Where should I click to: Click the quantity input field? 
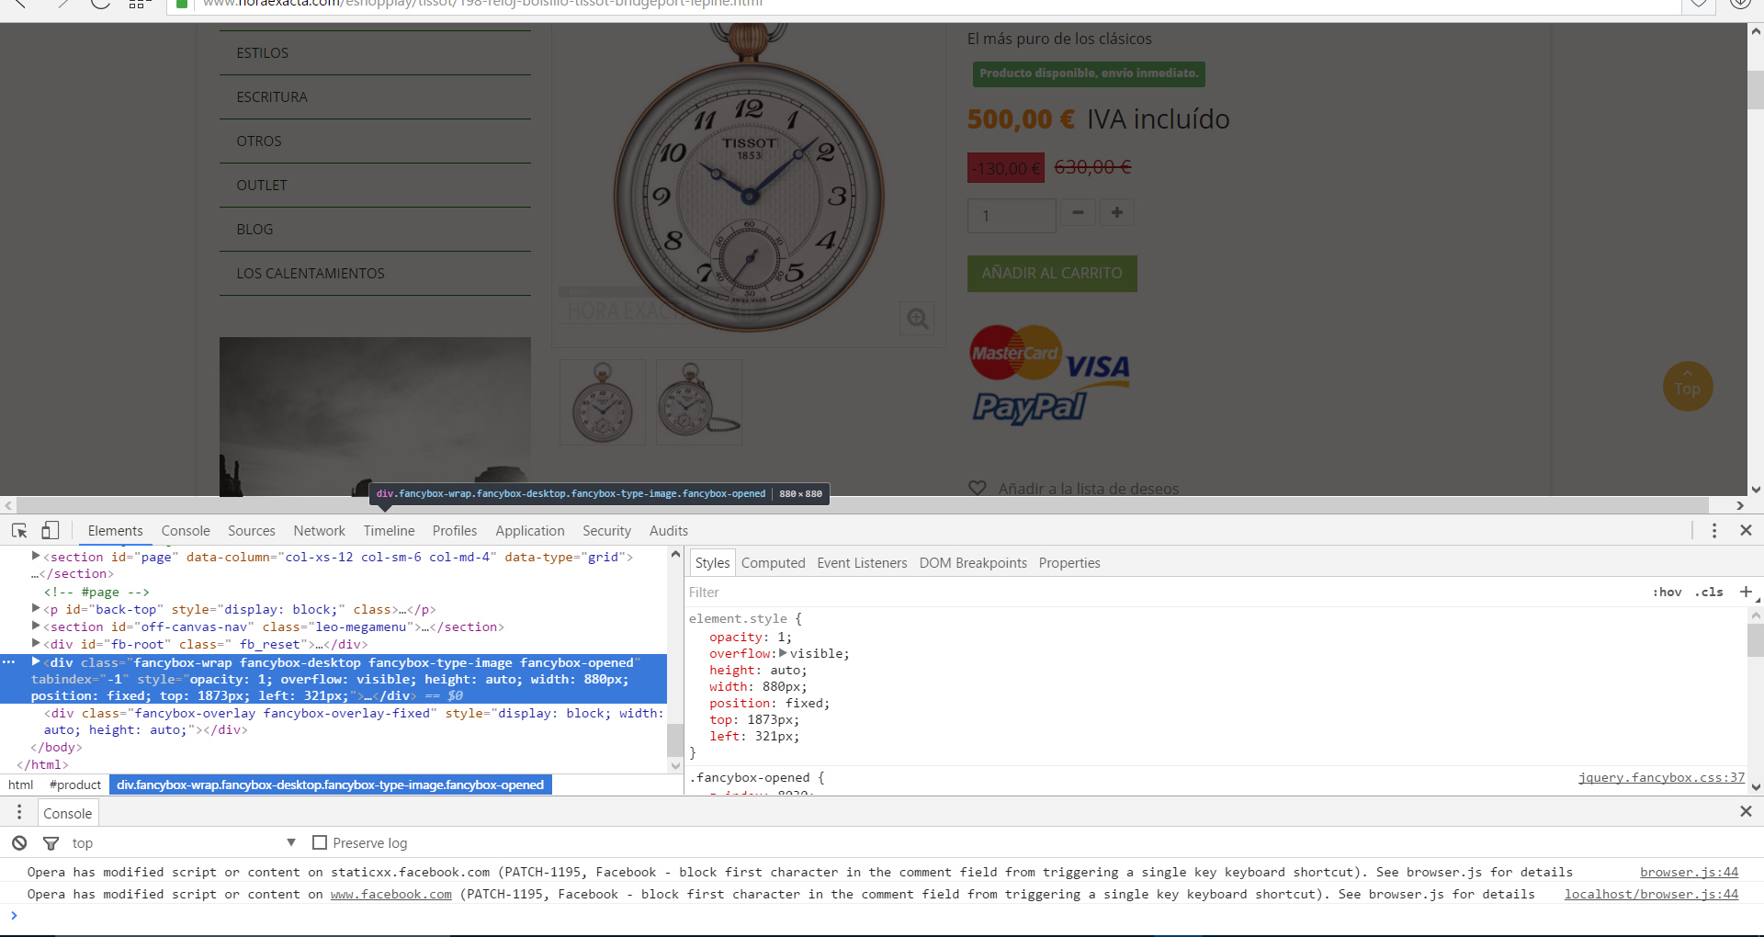1012,216
